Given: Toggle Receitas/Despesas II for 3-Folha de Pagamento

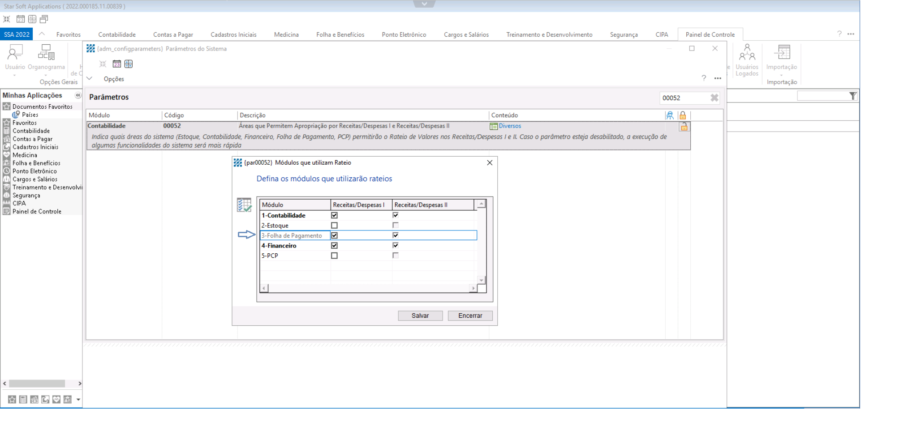Looking at the screenshot, I should 396,235.
